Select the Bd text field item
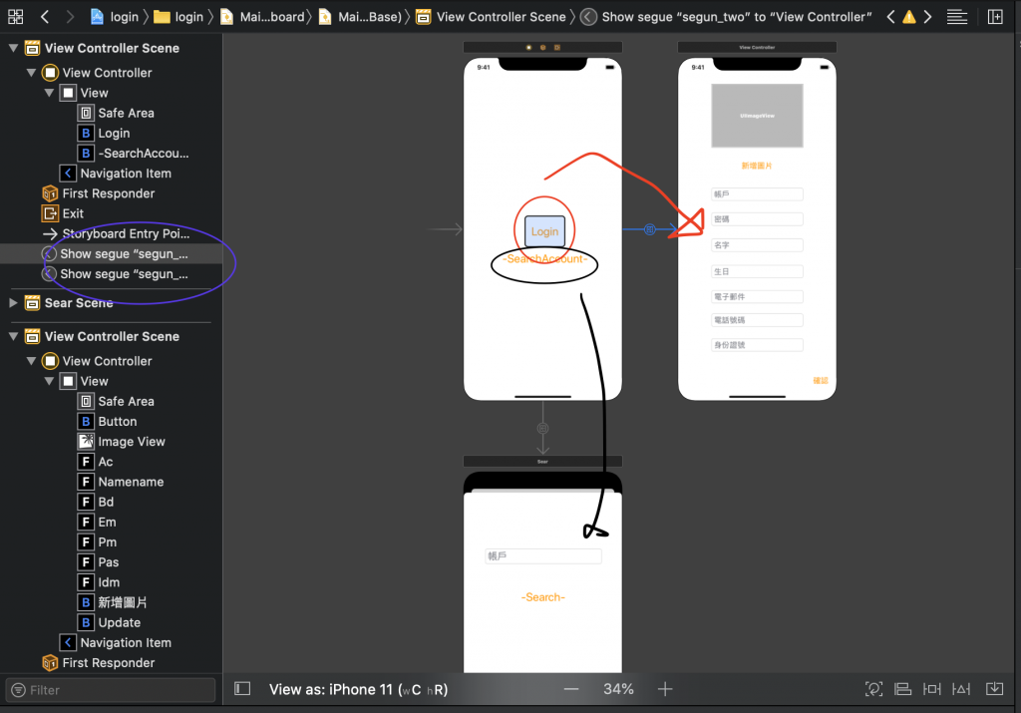 tap(96, 502)
